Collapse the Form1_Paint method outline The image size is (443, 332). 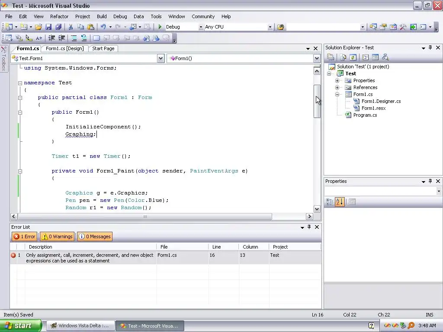(20, 171)
